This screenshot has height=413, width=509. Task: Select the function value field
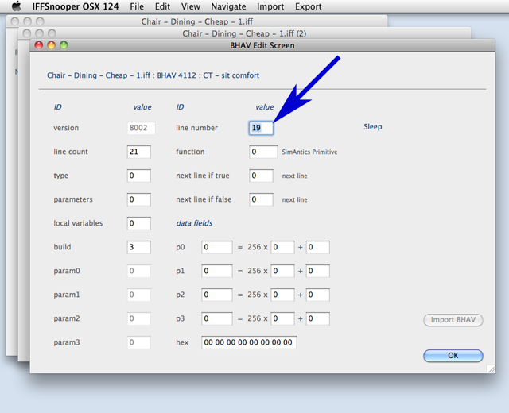coord(261,152)
